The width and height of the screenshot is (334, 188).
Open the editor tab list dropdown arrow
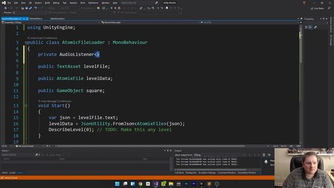pyautogui.click(x=298, y=19)
